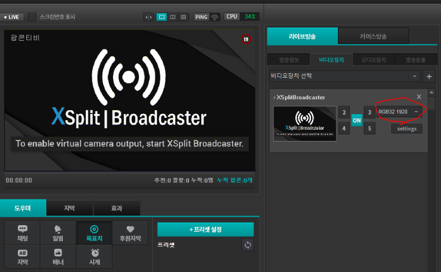This screenshot has width=441, height=272.
Task: Open the 방송송출 tab
Action: pyautogui.click(x=416, y=59)
